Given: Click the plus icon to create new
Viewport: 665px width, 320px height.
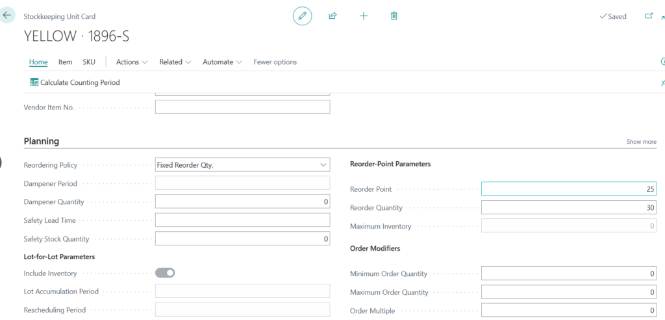Looking at the screenshot, I should point(364,16).
